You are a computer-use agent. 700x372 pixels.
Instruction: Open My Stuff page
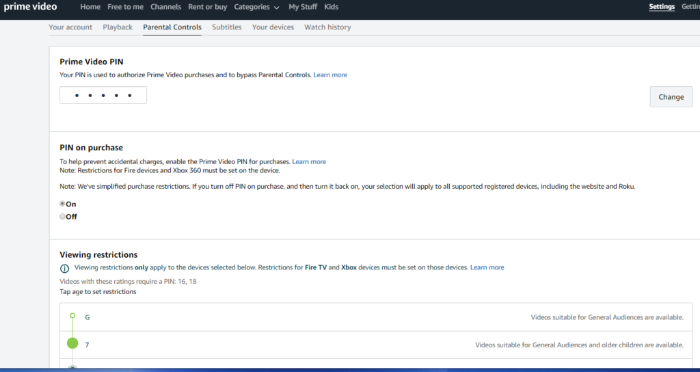tap(303, 7)
